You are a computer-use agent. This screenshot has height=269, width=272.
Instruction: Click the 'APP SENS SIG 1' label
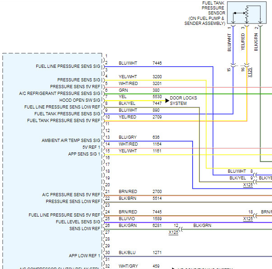click(x=84, y=154)
